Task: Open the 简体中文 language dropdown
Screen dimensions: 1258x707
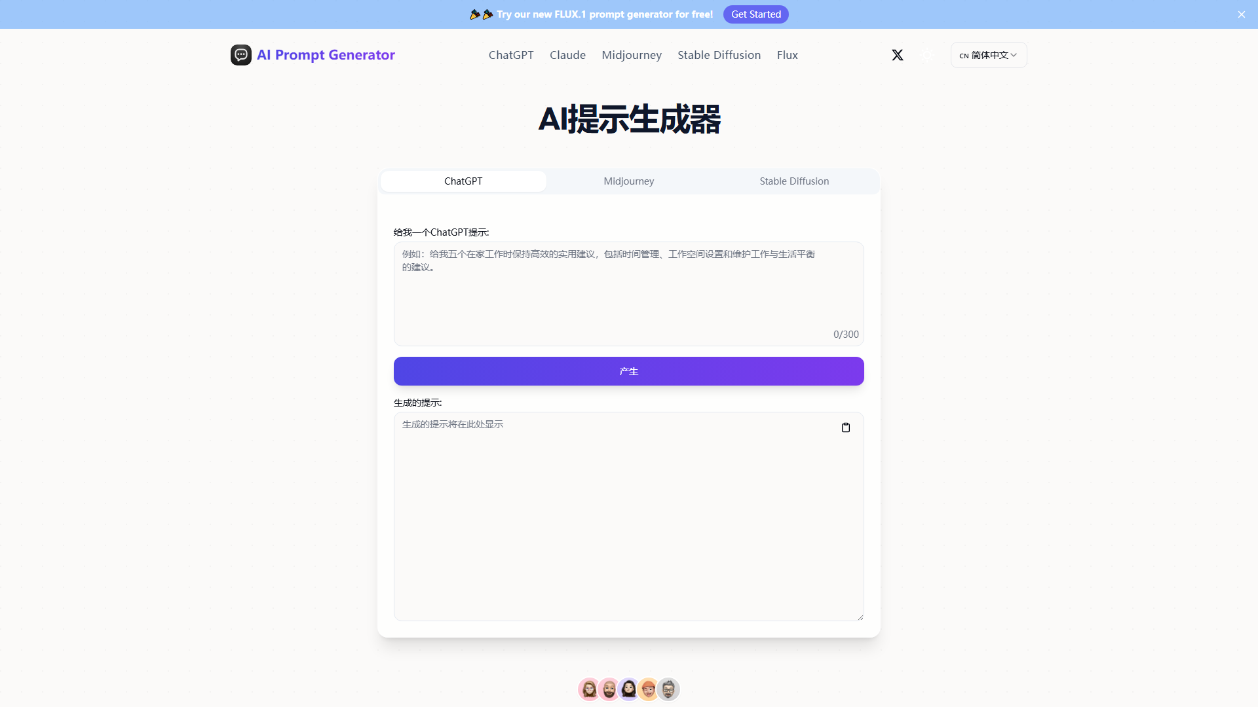Action: click(989, 55)
